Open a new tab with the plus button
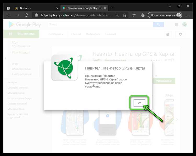 (x=112, y=8)
